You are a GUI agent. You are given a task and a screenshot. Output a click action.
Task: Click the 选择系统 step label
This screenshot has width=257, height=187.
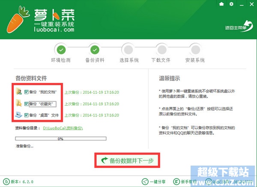(129, 60)
